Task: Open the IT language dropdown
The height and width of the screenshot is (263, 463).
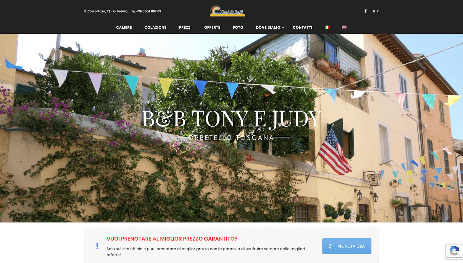Action: pyautogui.click(x=376, y=11)
